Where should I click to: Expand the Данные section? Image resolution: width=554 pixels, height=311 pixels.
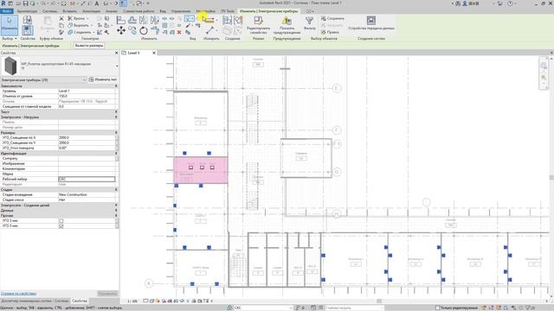[116, 210]
